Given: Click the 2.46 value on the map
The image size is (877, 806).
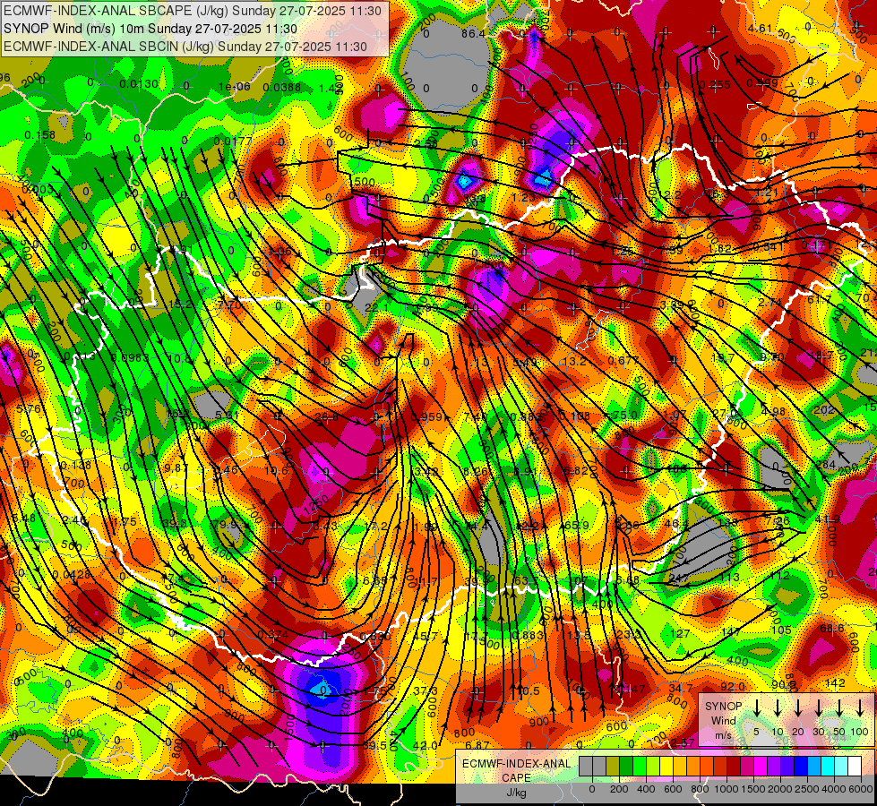Looking at the screenshot, I should point(73,520).
